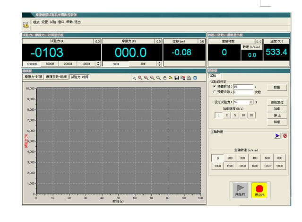Save the curve with floppy disk icon
302x222 pixels.
177,78
